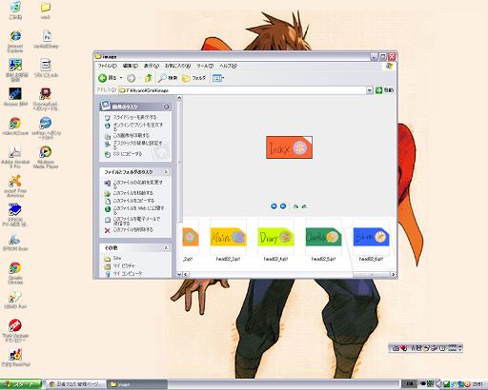Click order prints online link

click(x=138, y=127)
